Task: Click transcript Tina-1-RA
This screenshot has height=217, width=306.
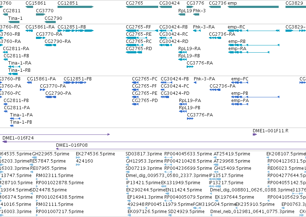Action: coord(19,63)
